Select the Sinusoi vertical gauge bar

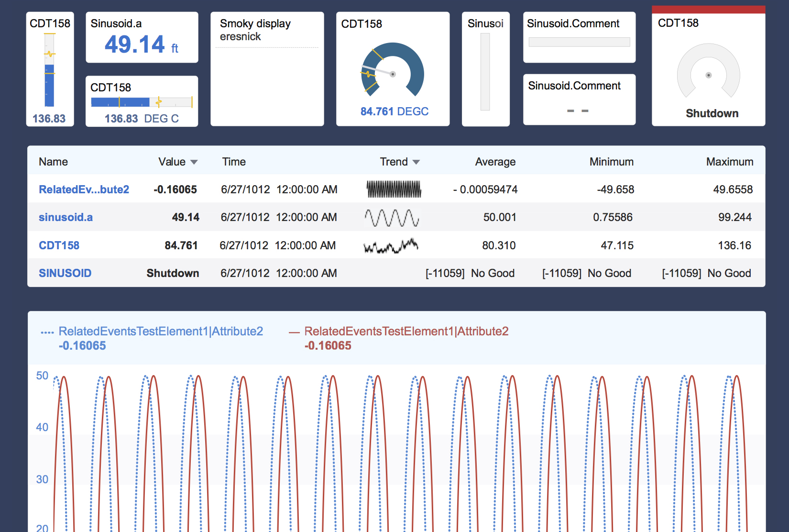coord(485,72)
